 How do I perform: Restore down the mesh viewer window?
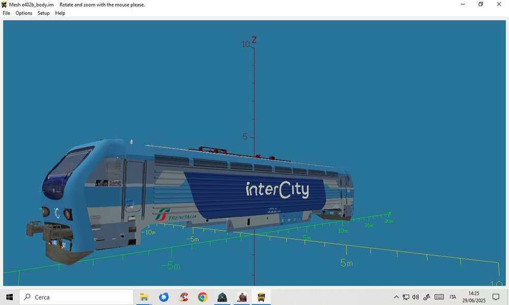(481, 5)
